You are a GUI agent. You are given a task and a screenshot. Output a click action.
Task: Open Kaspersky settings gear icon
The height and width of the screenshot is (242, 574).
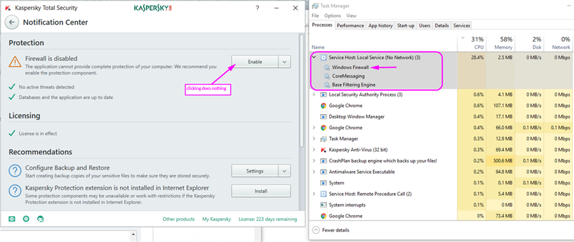pyautogui.click(x=26, y=219)
